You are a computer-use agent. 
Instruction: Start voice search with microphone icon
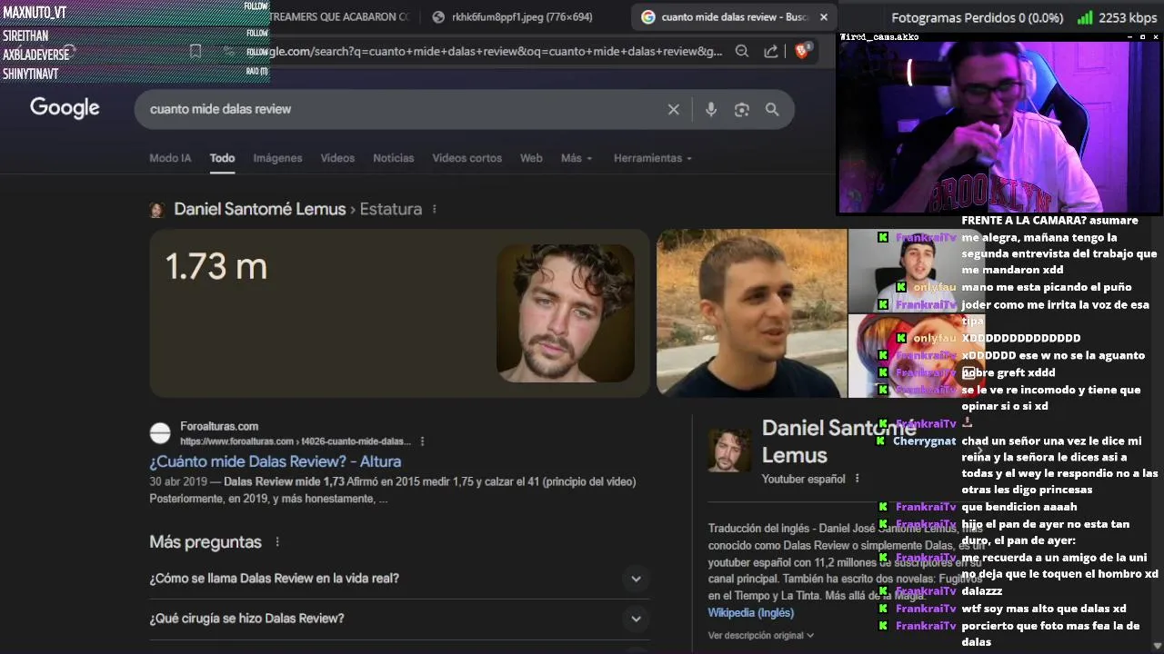tap(711, 109)
